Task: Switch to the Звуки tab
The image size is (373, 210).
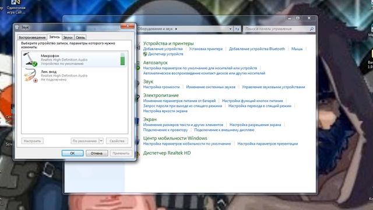Action: point(68,37)
